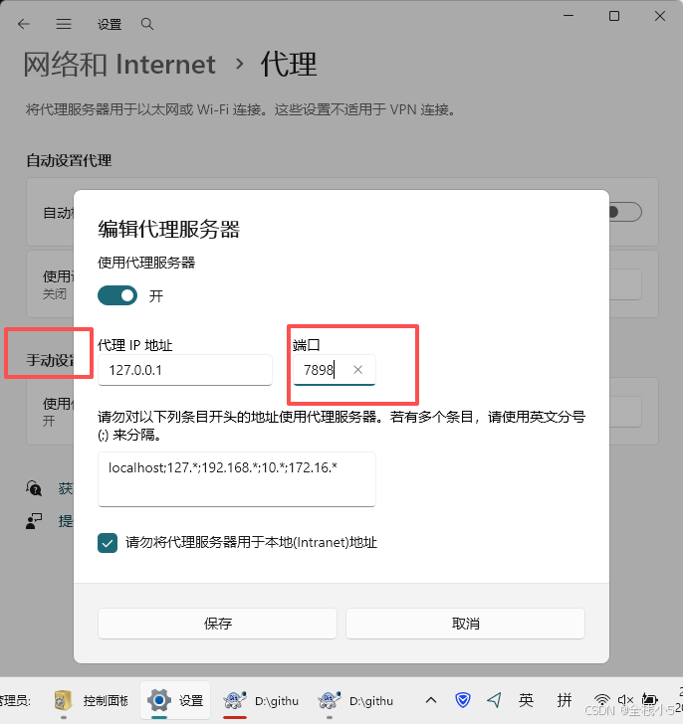
Task: Click the location arrow tray icon
Action: pos(494,700)
